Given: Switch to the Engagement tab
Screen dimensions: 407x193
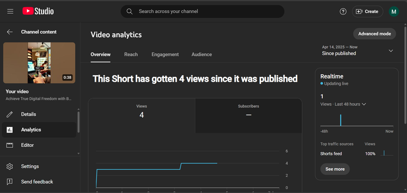Looking at the screenshot, I should [165, 55].
